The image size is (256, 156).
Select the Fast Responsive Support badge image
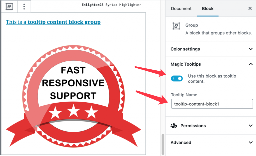tap(73, 96)
